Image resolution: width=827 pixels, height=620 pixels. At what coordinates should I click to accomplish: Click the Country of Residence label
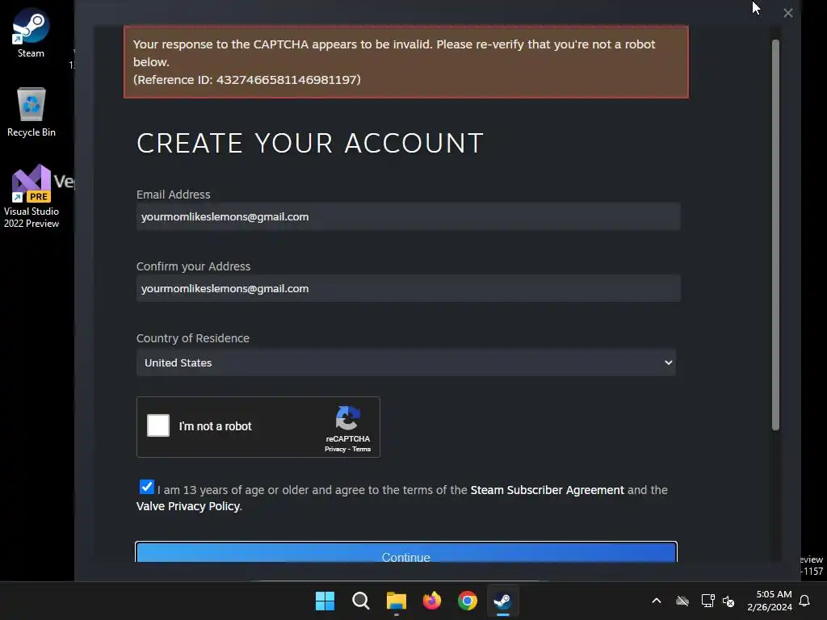coord(193,338)
